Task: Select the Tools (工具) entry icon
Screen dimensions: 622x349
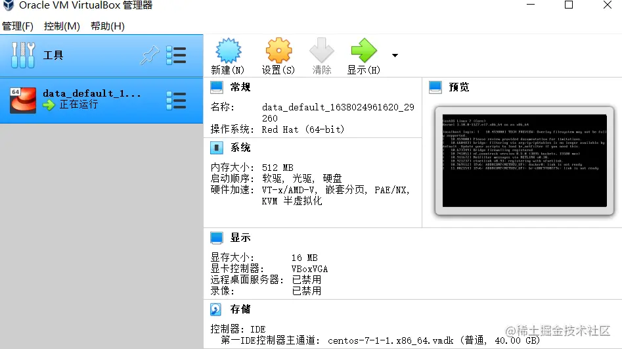Action: [x=22, y=55]
